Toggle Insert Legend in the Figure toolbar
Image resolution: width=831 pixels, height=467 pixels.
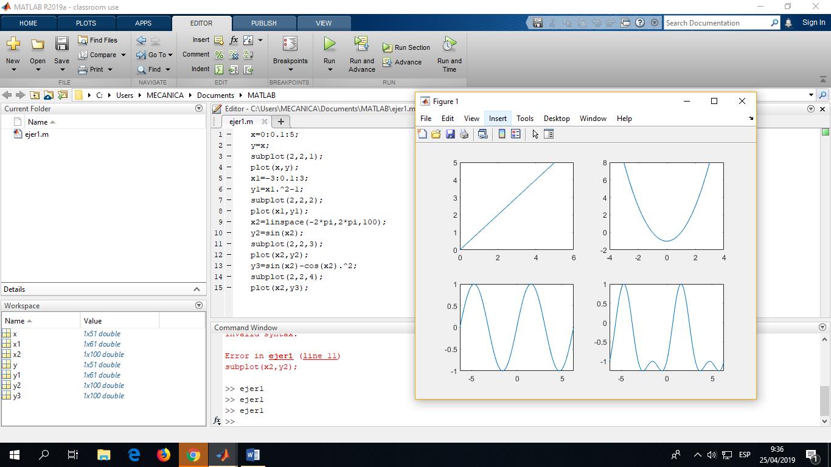(516, 134)
